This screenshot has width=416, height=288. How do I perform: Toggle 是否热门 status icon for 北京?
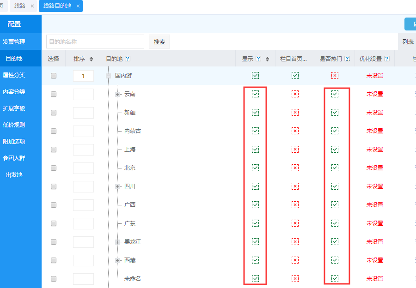tap(335, 168)
